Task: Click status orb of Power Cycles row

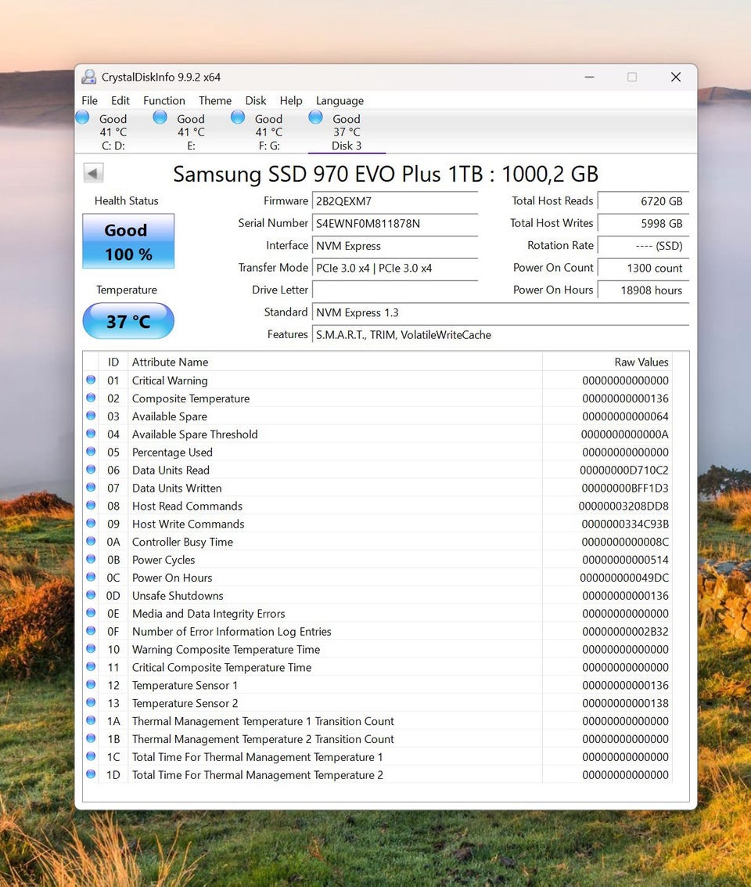Action: 91,559
